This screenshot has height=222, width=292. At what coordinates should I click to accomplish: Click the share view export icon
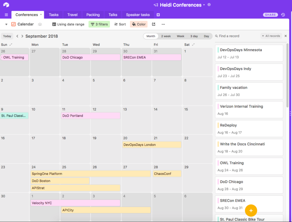coord(154,24)
